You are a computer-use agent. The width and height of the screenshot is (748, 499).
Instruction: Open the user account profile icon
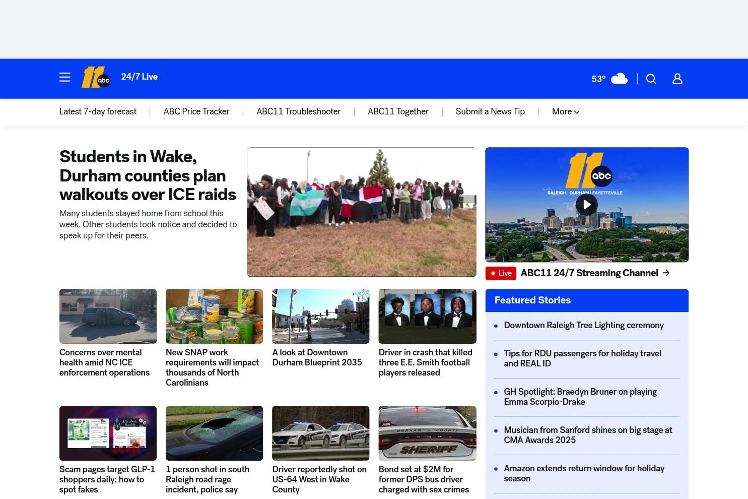click(677, 79)
